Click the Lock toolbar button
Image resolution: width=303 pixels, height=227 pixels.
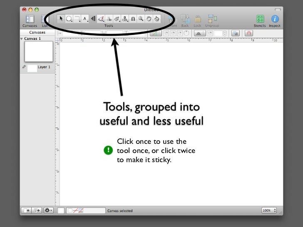[197, 21]
